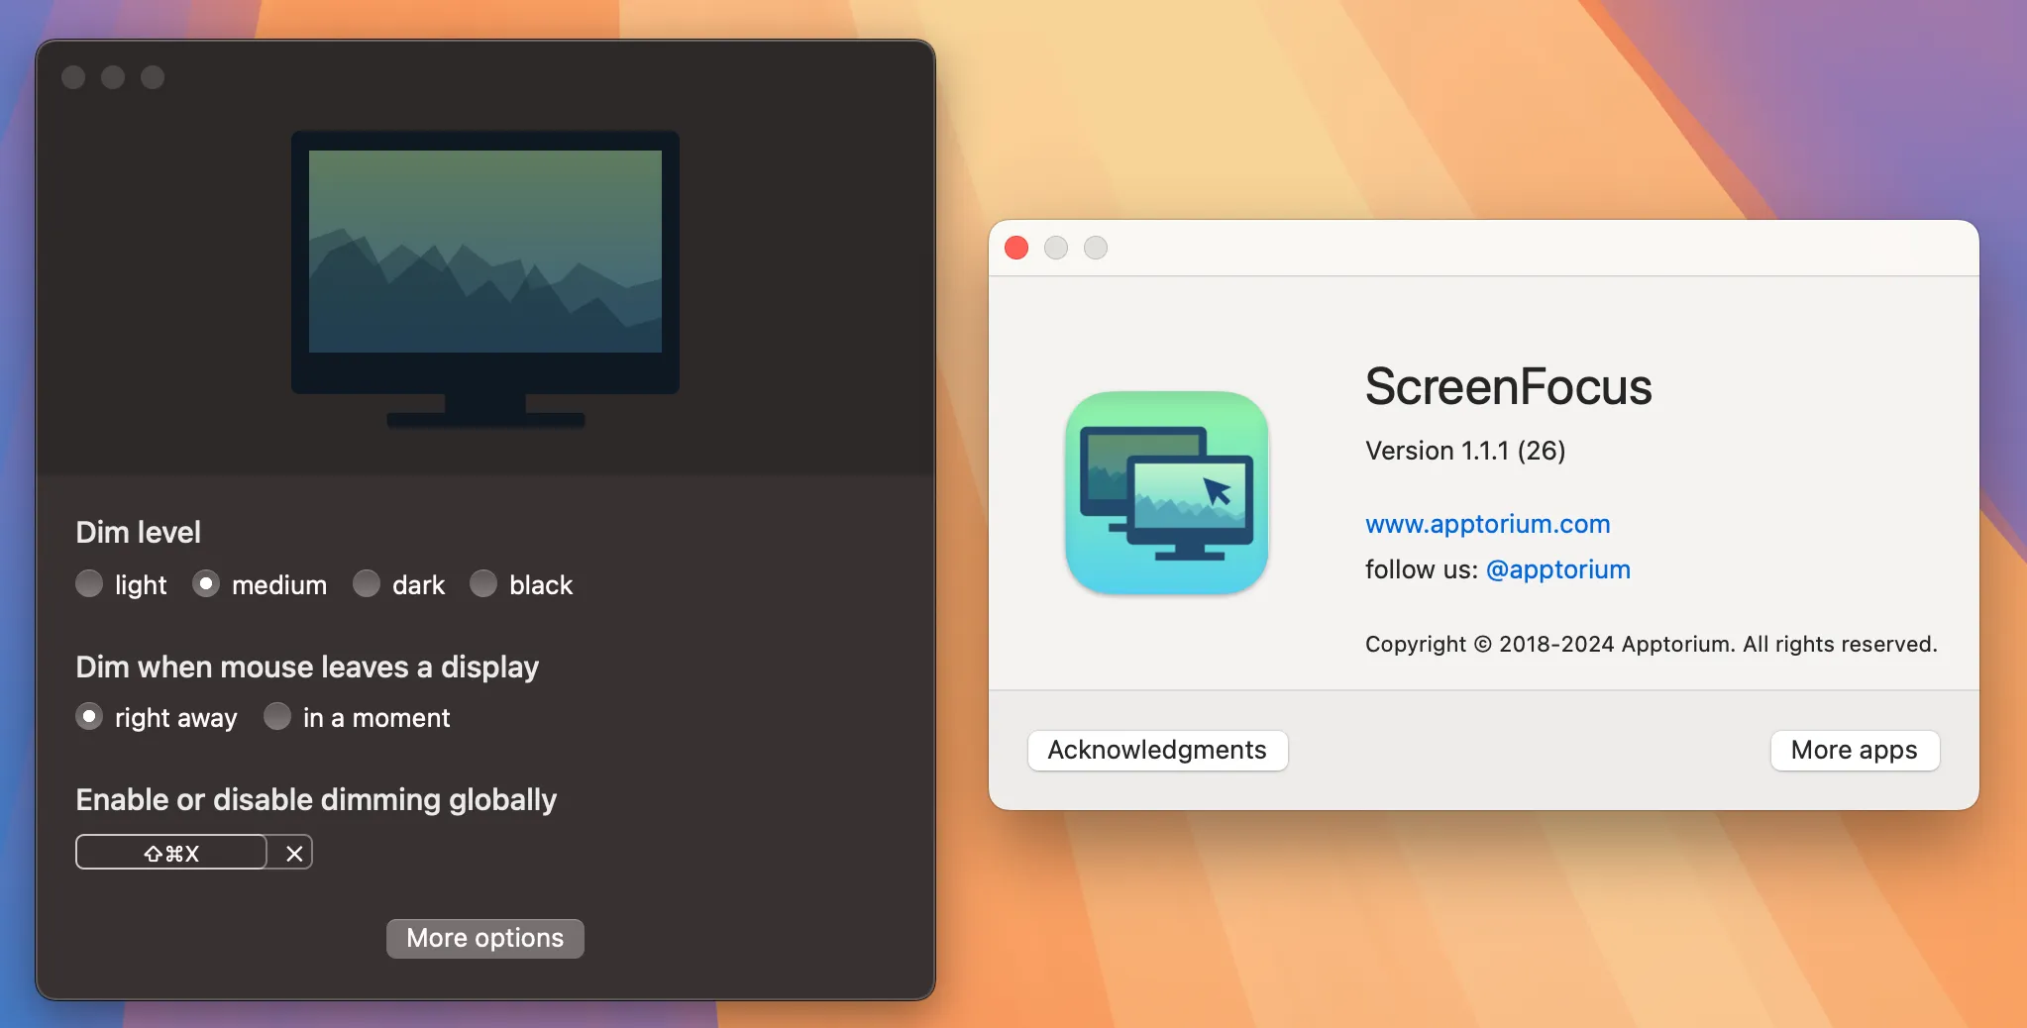Click the disabled zoom button in About window

point(1096,248)
